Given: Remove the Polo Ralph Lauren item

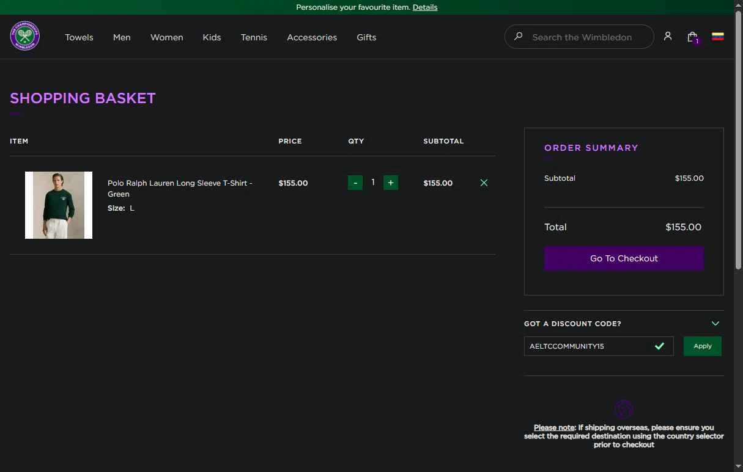Looking at the screenshot, I should click(484, 183).
